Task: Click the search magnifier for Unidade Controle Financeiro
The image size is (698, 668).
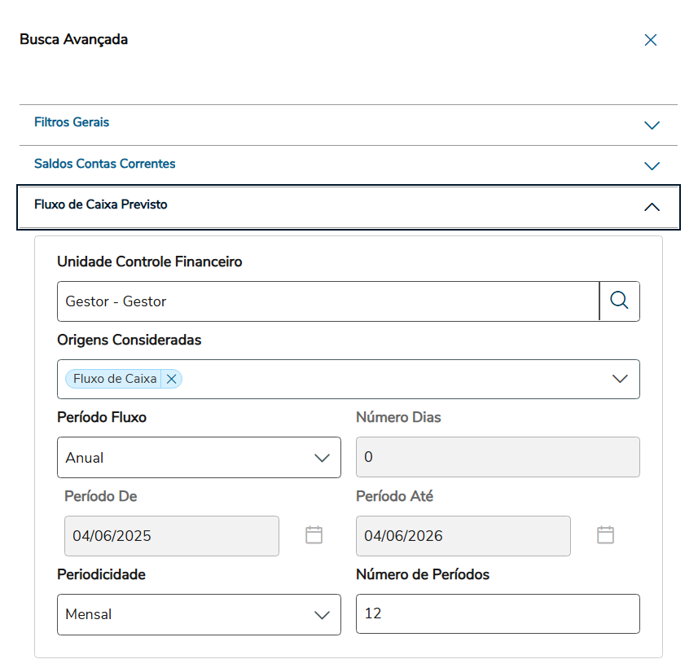Action: [x=619, y=301]
